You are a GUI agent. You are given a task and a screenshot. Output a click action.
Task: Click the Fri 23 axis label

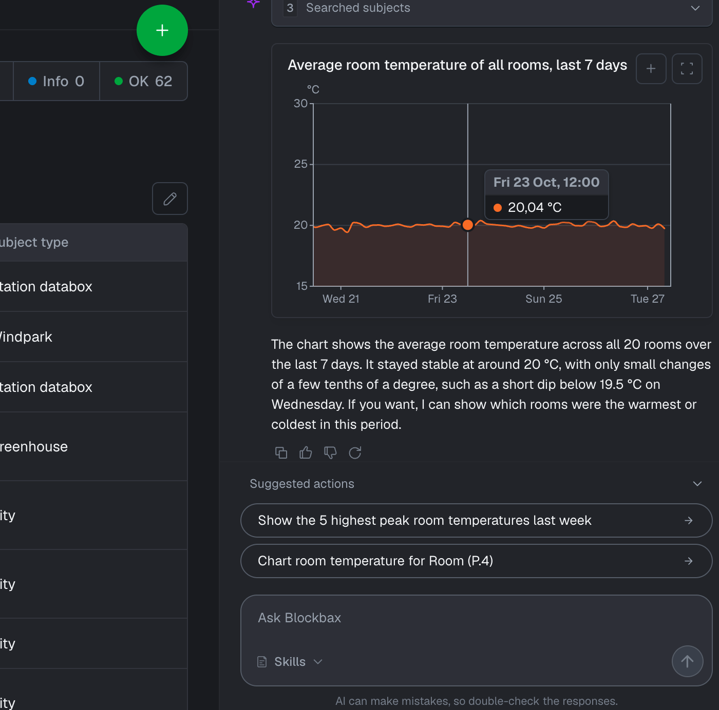coord(442,299)
